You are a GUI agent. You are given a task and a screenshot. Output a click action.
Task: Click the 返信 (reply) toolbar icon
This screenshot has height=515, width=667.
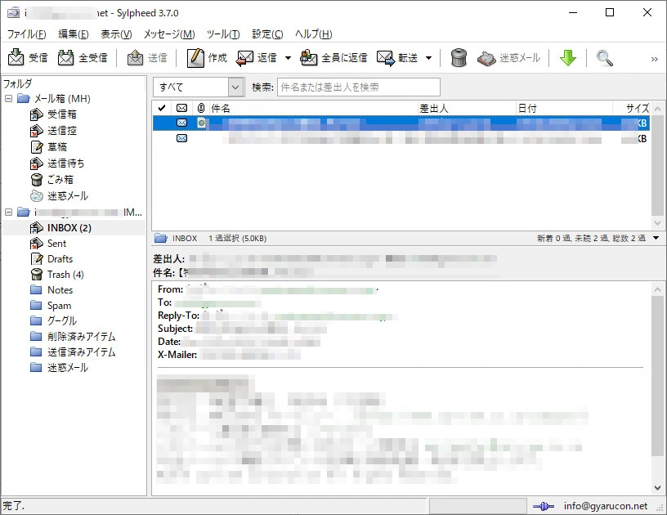click(245, 58)
